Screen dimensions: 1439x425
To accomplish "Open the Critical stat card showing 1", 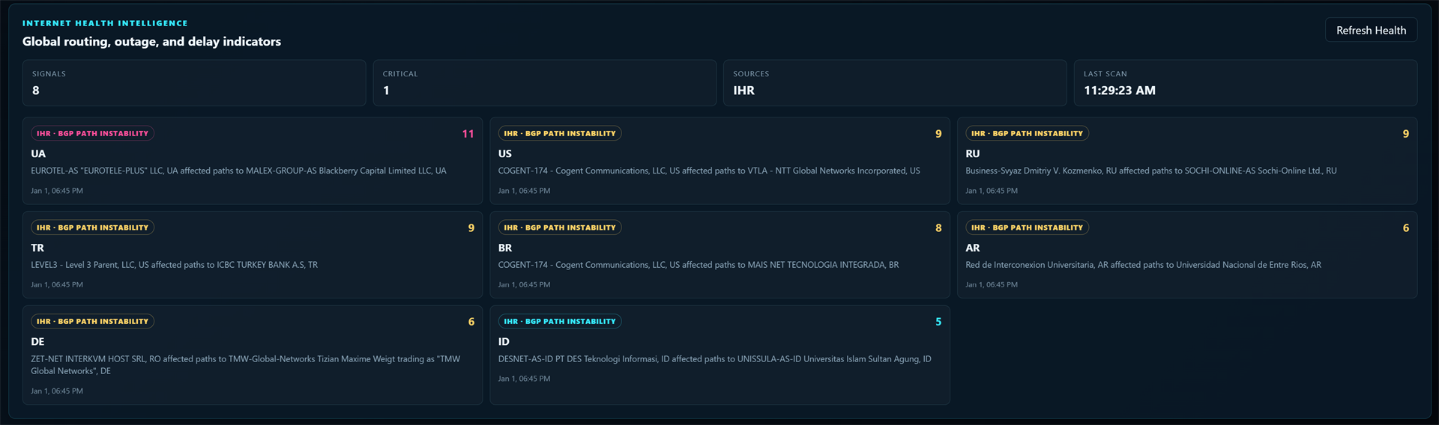I will (x=545, y=83).
